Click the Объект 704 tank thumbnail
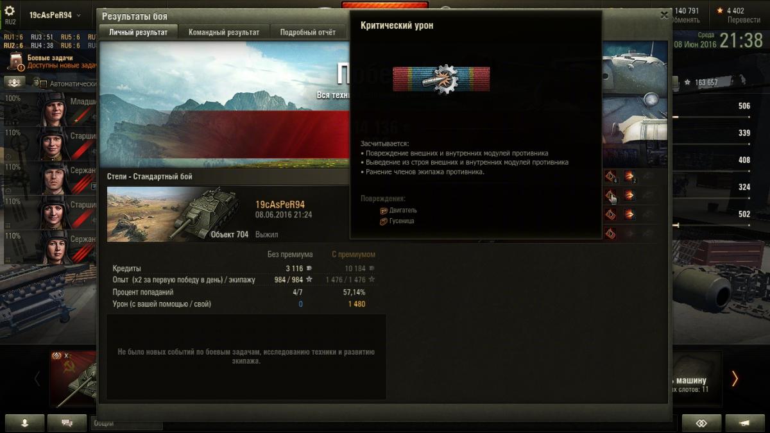This screenshot has width=770, height=433. pos(178,214)
